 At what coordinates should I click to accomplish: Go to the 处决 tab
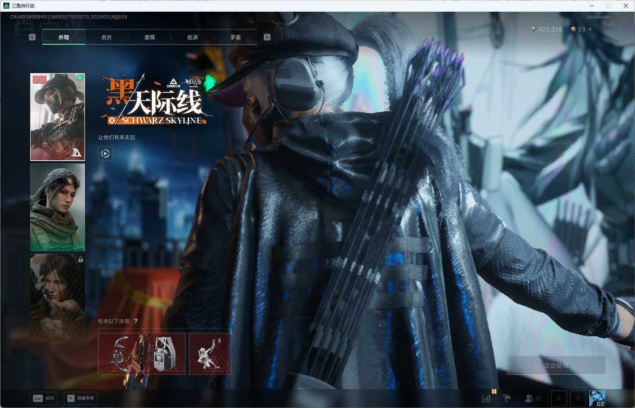193,37
